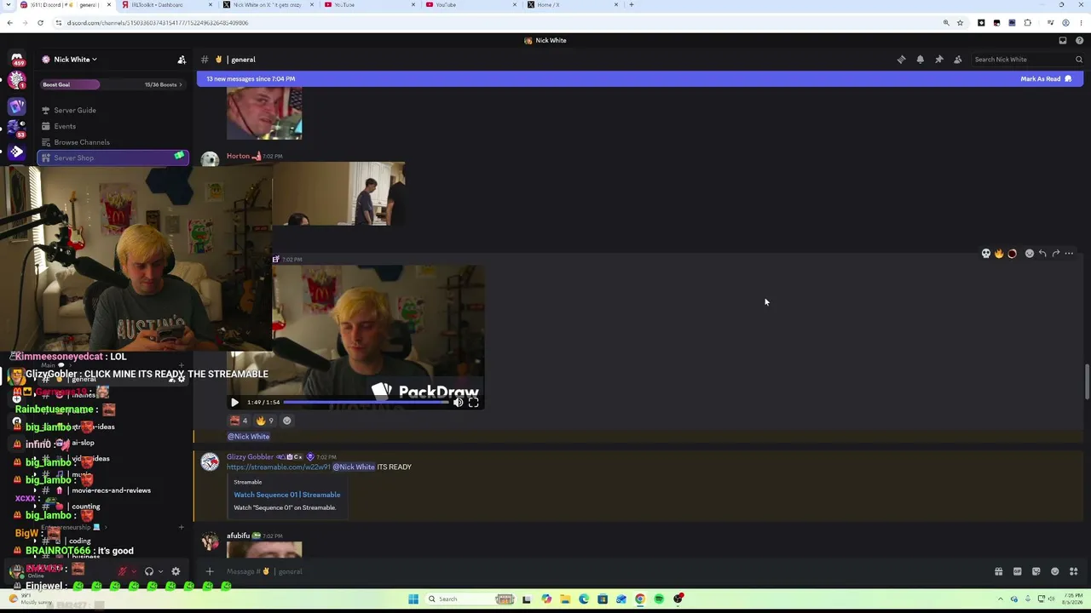Open the Discord inbox
This screenshot has width=1091, height=613.
click(x=1063, y=40)
